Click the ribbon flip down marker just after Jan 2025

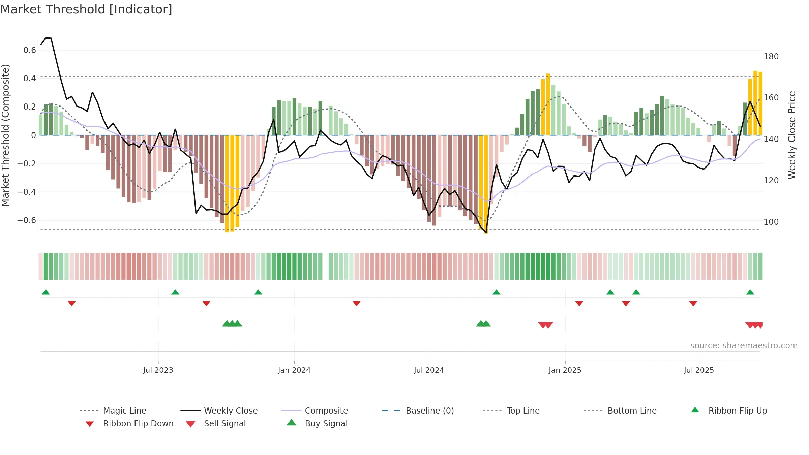[579, 304]
